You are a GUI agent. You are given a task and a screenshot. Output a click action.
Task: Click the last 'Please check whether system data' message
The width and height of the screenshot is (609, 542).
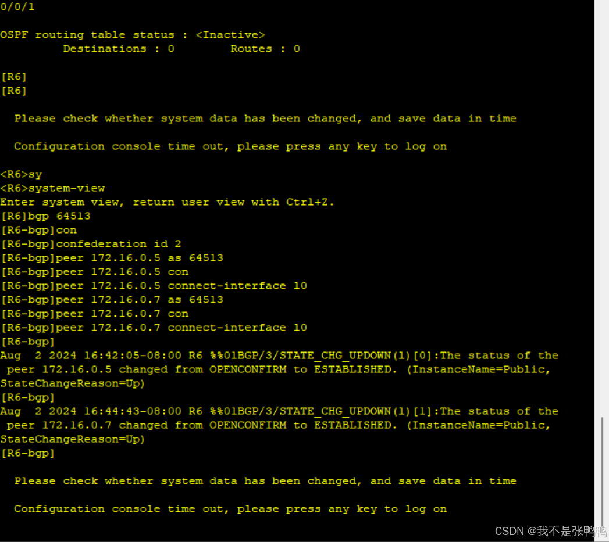tap(265, 481)
